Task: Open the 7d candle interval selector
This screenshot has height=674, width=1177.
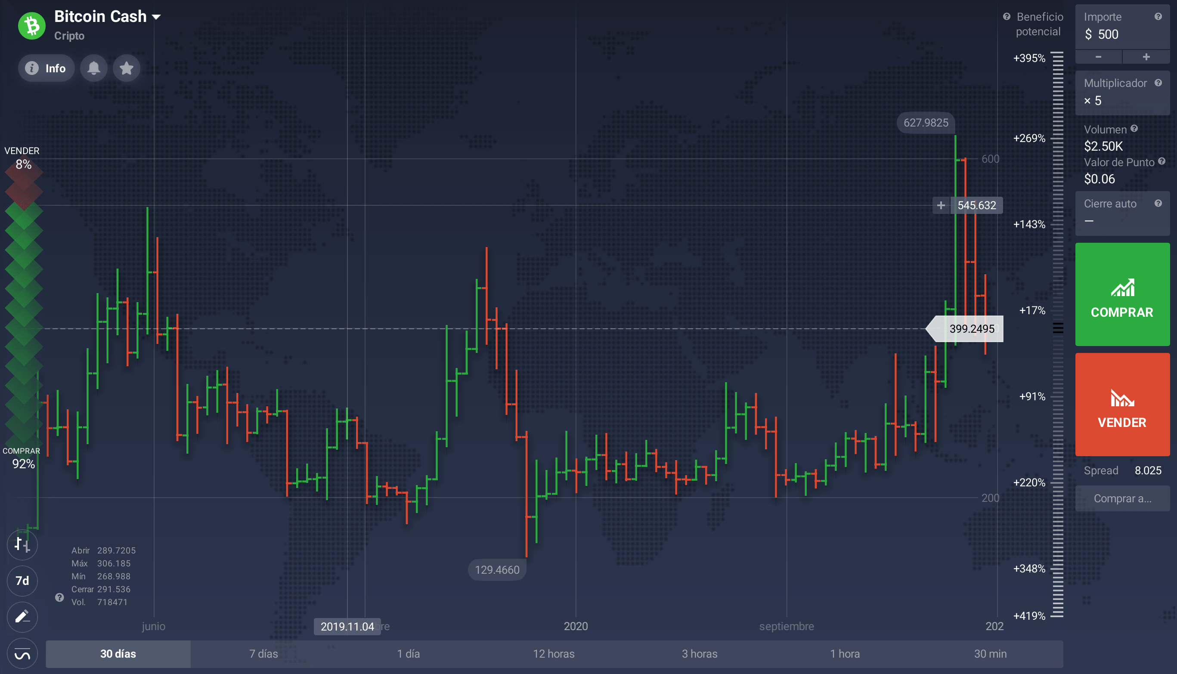Action: (x=22, y=581)
